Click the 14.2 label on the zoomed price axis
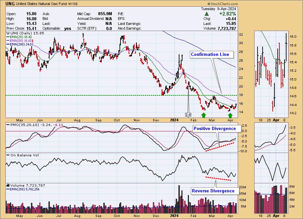The height and width of the screenshot is (219, 303). (293, 113)
